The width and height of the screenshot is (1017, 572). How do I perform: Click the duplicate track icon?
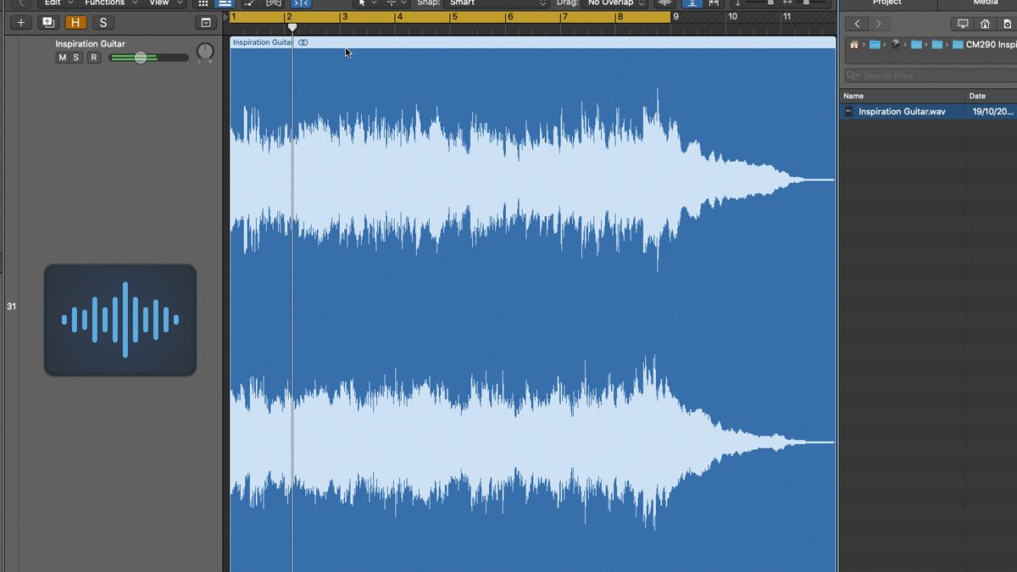click(47, 22)
